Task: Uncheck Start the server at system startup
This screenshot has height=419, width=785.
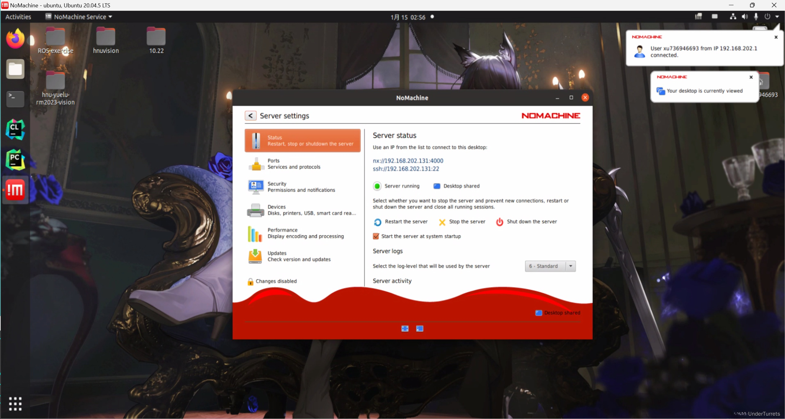Action: point(376,236)
